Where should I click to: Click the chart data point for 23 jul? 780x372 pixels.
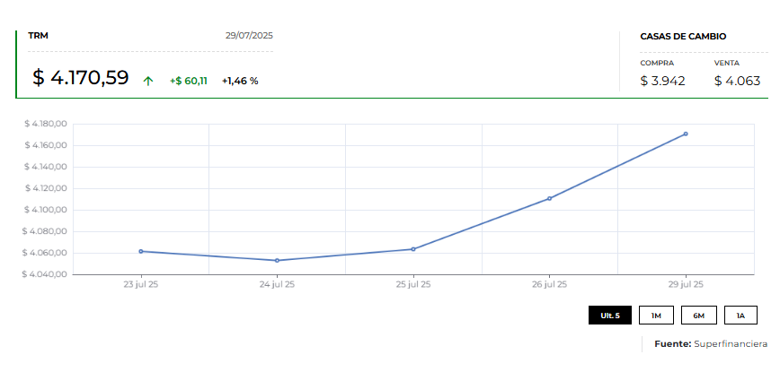(x=141, y=251)
